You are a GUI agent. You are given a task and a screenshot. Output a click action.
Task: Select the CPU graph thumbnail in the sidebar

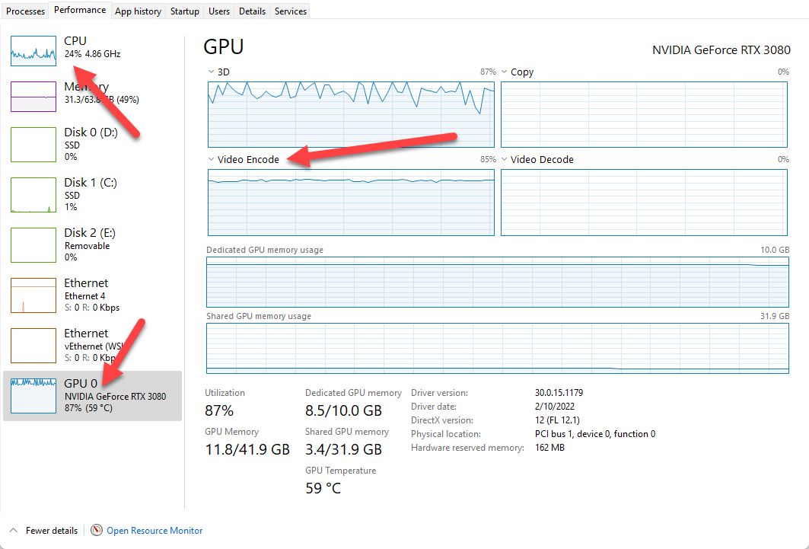(33, 50)
